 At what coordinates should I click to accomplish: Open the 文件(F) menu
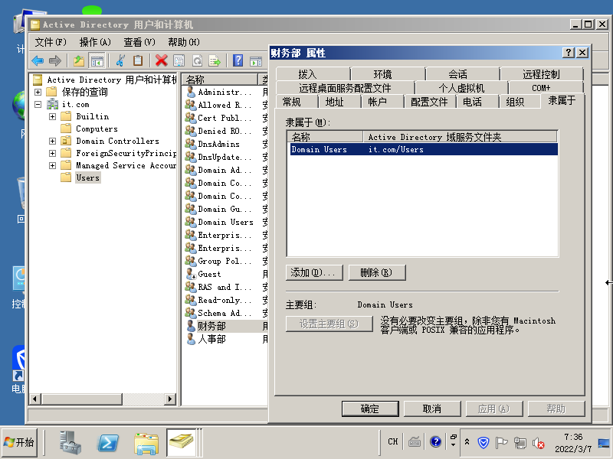(51, 42)
